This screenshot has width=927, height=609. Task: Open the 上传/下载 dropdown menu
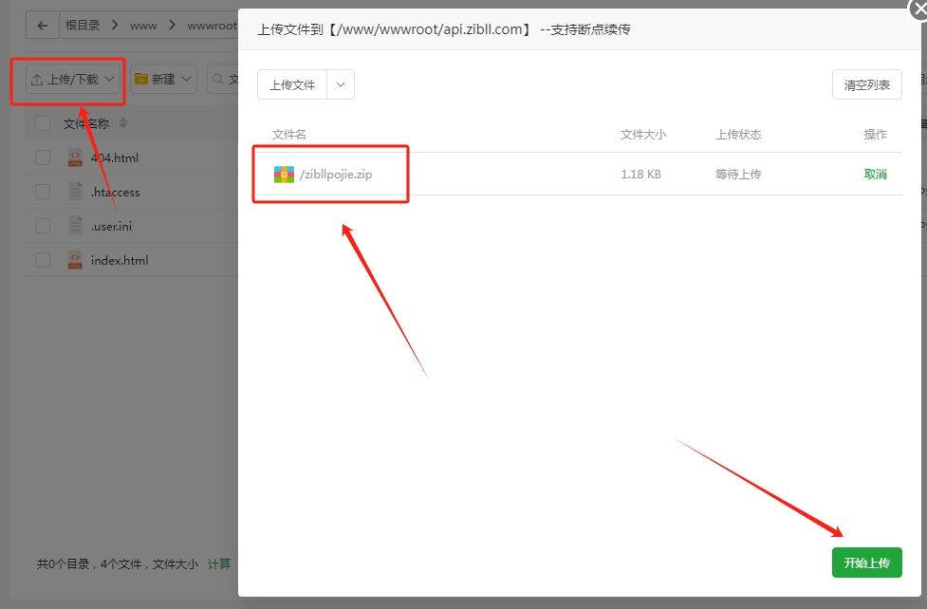click(72, 79)
